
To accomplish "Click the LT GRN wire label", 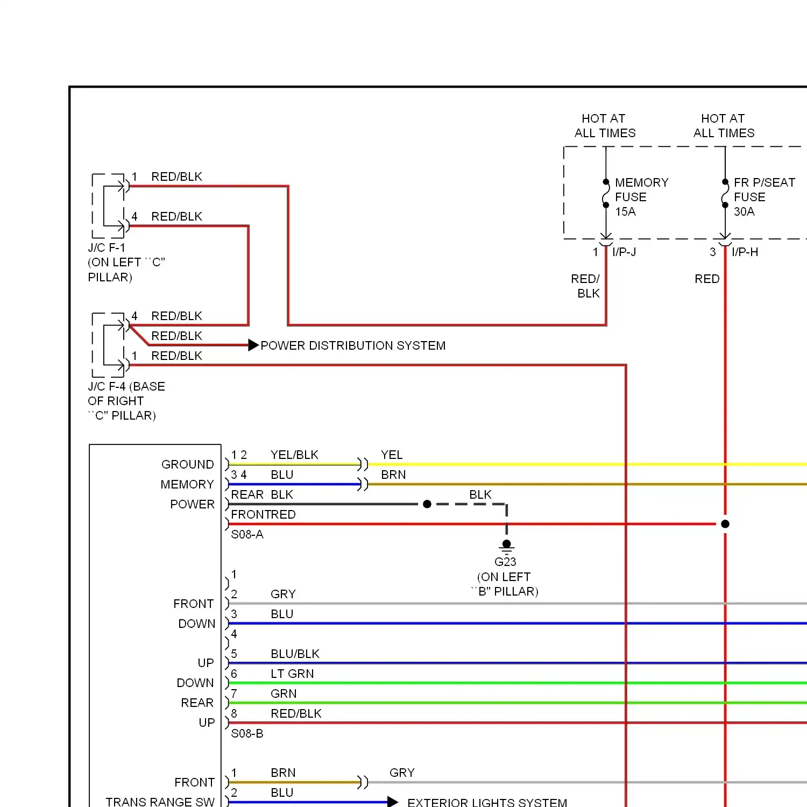I will click(292, 674).
